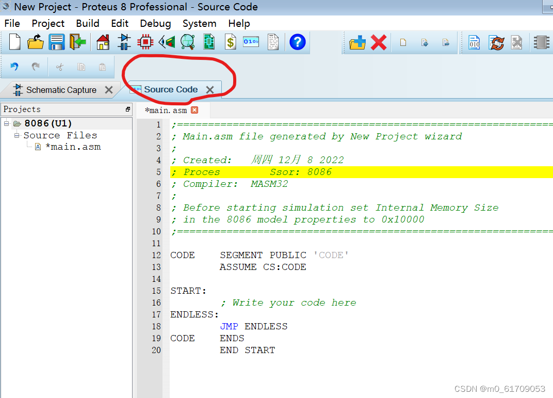Screen dimensions: 553x398
Task: Undock the Projects panel
Action: click(127, 109)
